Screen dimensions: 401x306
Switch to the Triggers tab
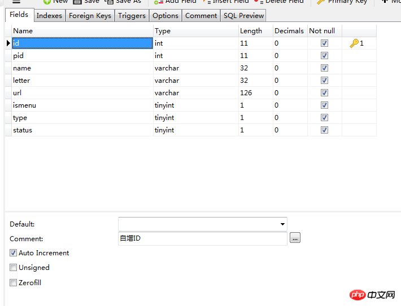132,16
